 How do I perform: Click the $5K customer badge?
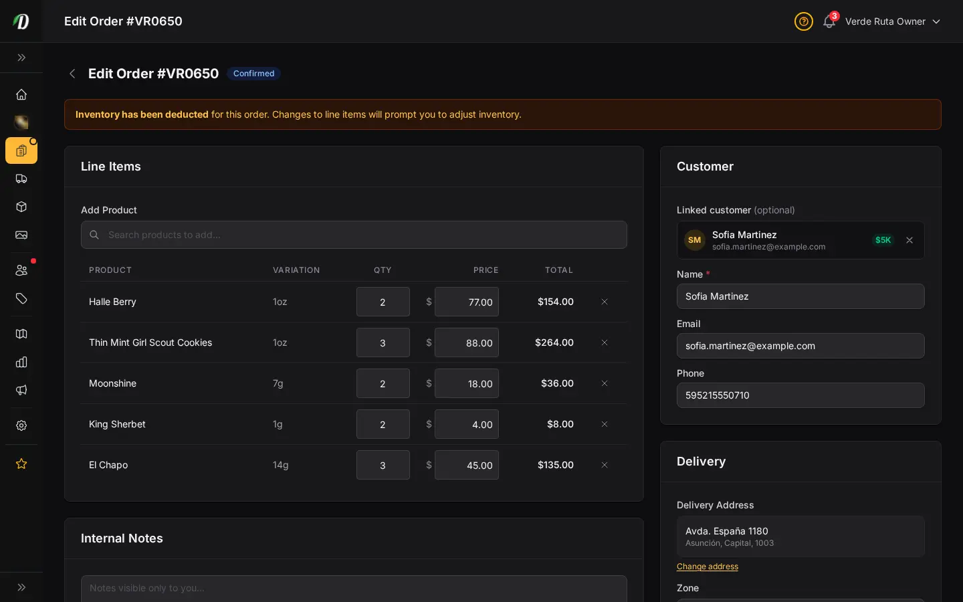(883, 240)
